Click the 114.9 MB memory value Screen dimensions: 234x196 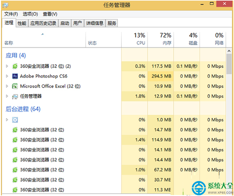161,140
